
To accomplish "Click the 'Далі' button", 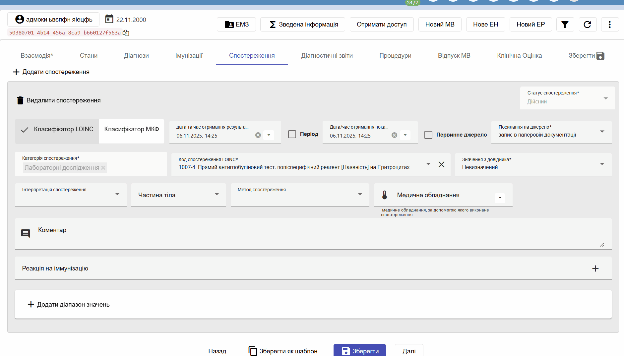I will point(409,351).
